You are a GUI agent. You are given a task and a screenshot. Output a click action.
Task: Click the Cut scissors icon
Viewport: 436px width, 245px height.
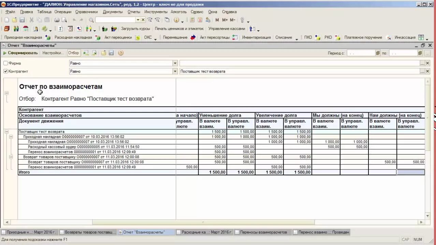(32, 20)
